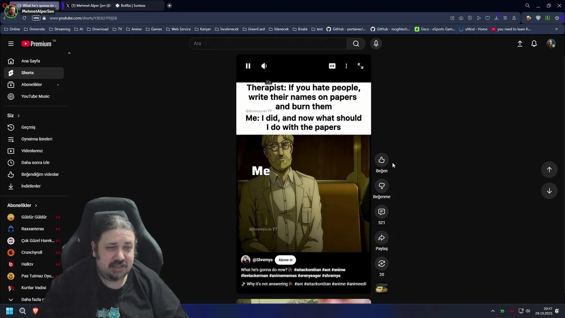Open Geçmiş history page
The height and width of the screenshot is (318, 565).
[x=34, y=127]
